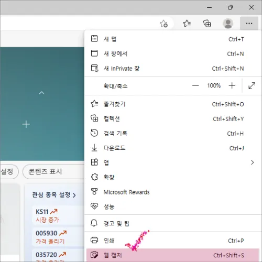Click the 웹 캡처 capture icon

pyautogui.click(x=94, y=255)
